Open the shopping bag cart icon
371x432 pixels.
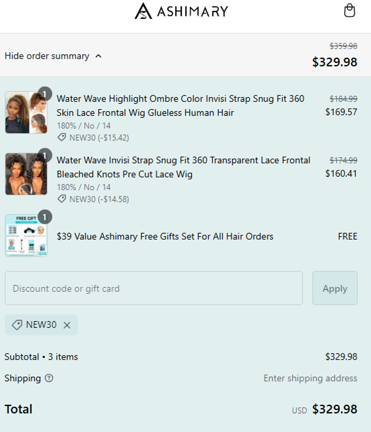pyautogui.click(x=349, y=11)
